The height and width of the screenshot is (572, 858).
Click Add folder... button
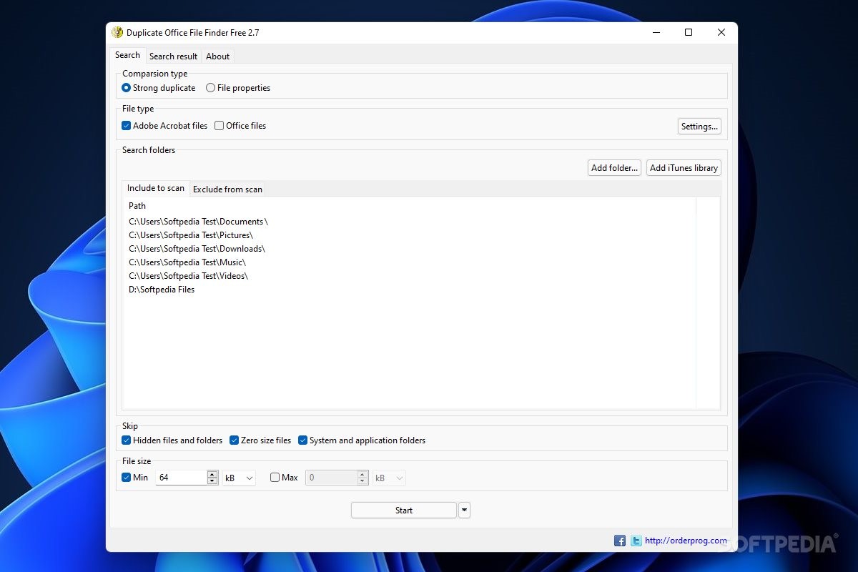[x=614, y=168]
